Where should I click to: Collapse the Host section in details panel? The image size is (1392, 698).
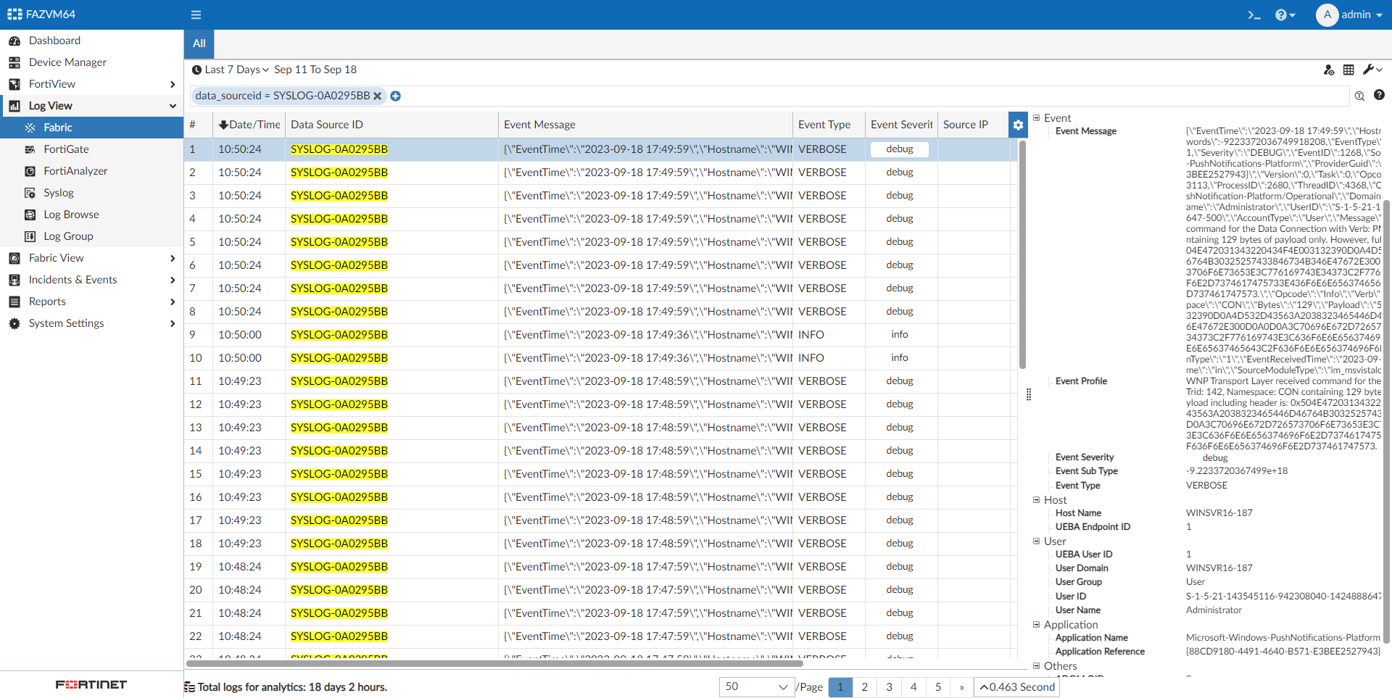[x=1037, y=500]
